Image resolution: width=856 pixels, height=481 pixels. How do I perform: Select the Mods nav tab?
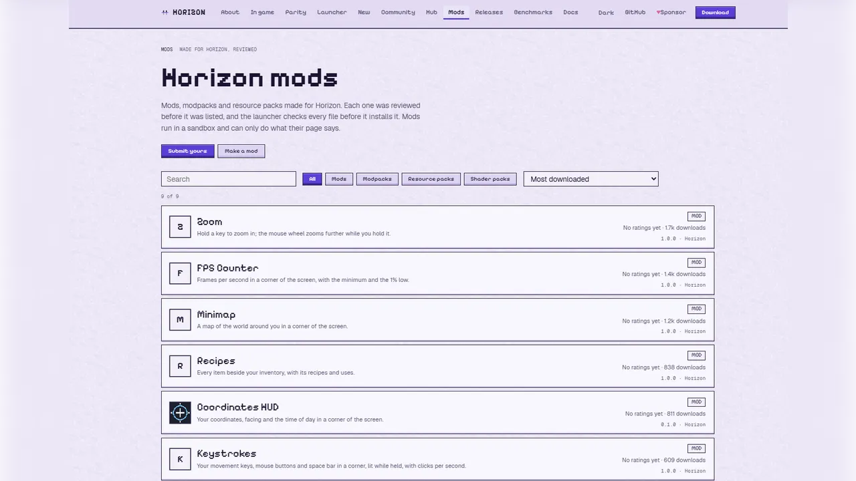[x=456, y=13]
